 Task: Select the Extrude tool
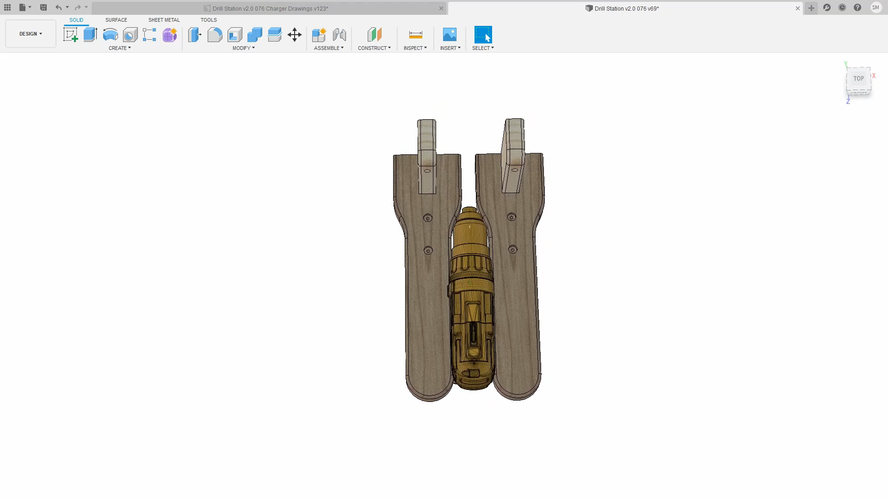point(90,35)
